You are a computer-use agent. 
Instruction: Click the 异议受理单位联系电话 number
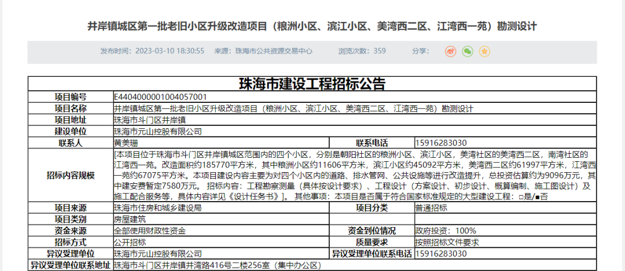pyautogui.click(x=441, y=254)
